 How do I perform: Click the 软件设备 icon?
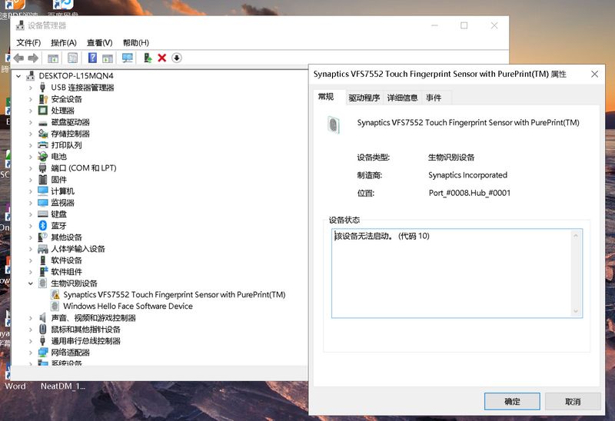[x=43, y=260]
